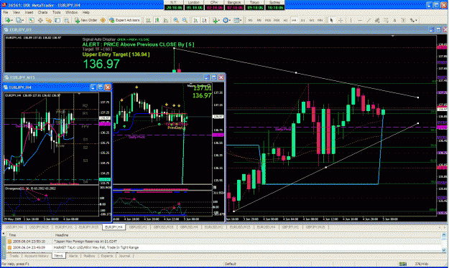
Task: Open the Periods clock icon
Action: point(226,20)
